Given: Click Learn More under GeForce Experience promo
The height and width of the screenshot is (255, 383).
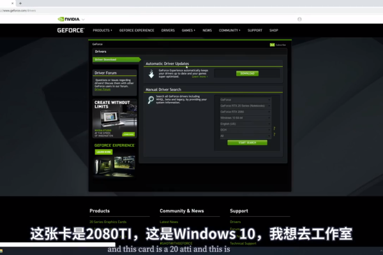Looking at the screenshot, I should tap(103, 152).
